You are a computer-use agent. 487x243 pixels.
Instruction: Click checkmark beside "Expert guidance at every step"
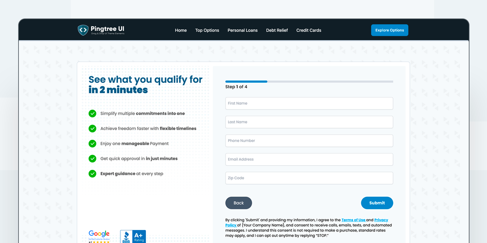click(92, 173)
